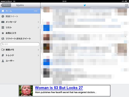Open the リスト list icon
Screen dimensions: 129x97
click(x=3, y=27)
